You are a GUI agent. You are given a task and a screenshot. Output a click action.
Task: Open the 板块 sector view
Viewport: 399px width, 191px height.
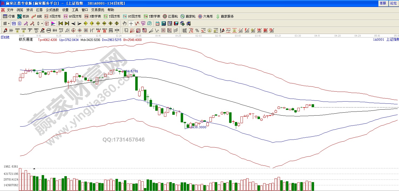[x=23, y=16]
